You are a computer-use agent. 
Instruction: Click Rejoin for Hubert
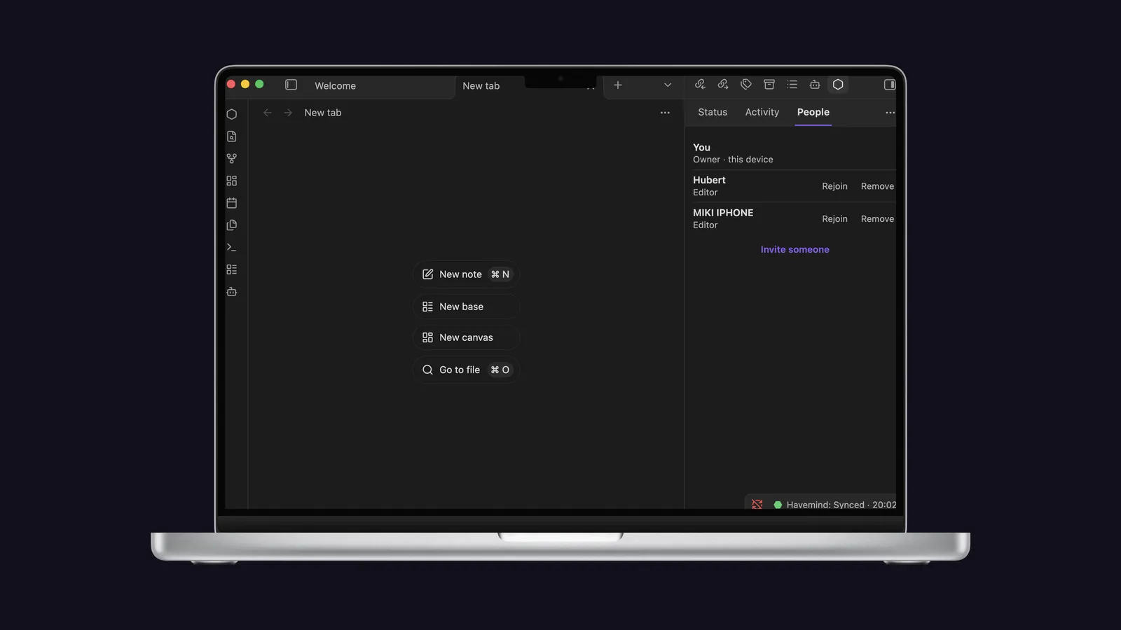834,186
